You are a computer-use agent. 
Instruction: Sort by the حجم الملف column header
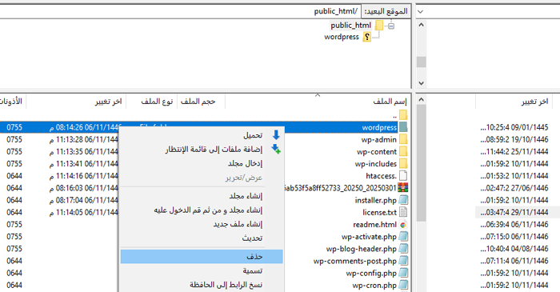tap(201, 102)
